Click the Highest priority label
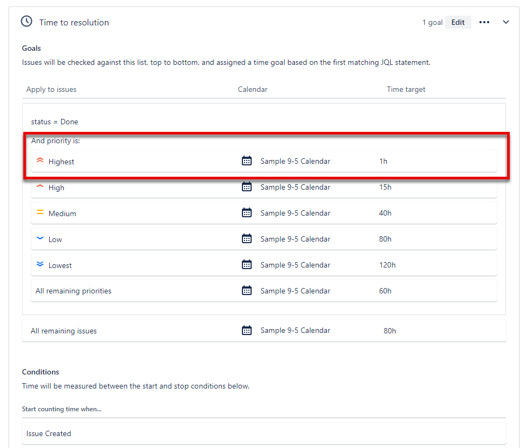 click(61, 162)
